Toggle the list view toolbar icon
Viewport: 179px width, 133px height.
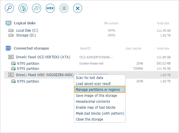64,8
